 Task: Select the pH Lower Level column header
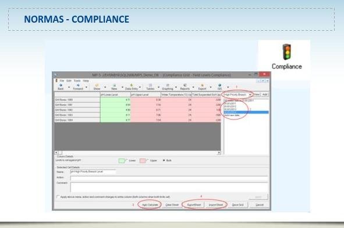point(115,95)
